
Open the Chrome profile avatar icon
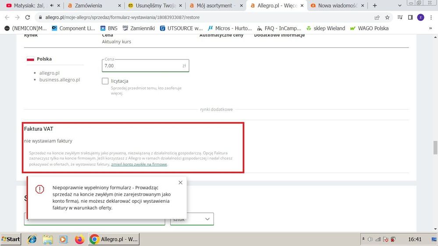420,18
